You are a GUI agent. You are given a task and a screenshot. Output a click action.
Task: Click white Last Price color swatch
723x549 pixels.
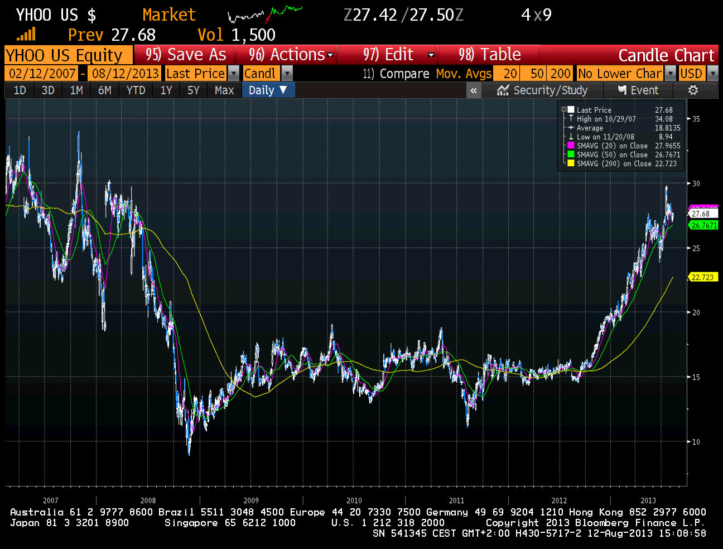pos(571,110)
